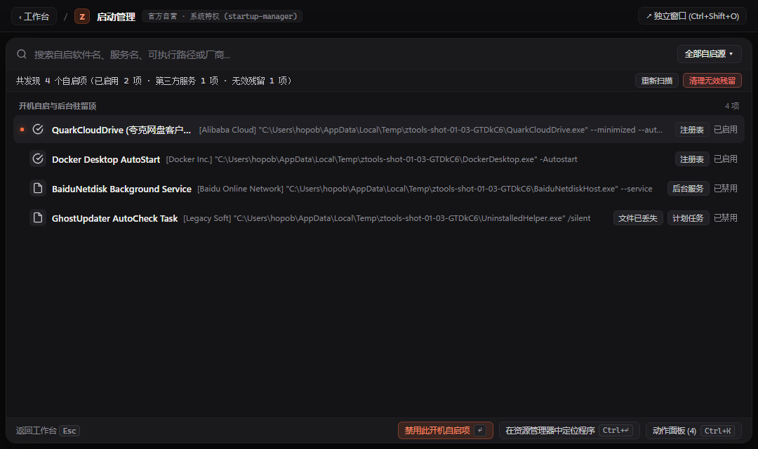Viewport: 758px width, 449px height.
Task: Click the 启动管理 title
Action: tap(116, 17)
